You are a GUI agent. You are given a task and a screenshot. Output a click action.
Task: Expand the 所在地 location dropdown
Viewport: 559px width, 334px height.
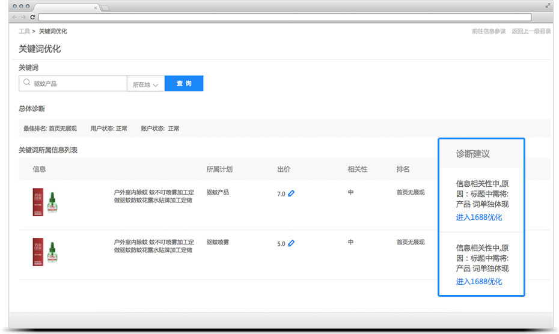pyautogui.click(x=145, y=84)
